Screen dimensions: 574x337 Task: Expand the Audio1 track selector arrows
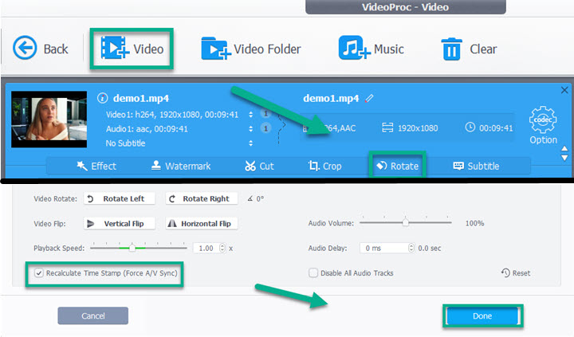point(251,129)
